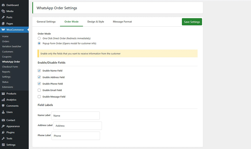Open Checkout Form submenu link
This screenshot has height=149, width=251.
pos(10,67)
